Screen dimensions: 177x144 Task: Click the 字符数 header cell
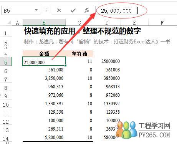click(79, 53)
